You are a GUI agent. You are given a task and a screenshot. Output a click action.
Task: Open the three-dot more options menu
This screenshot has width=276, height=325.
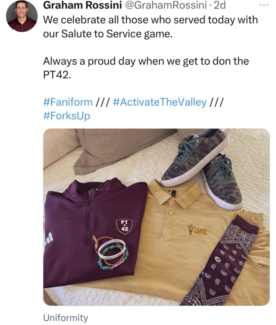(x=264, y=5)
